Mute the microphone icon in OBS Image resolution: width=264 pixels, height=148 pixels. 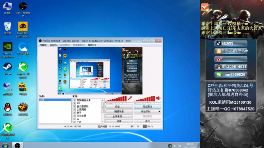130,98
